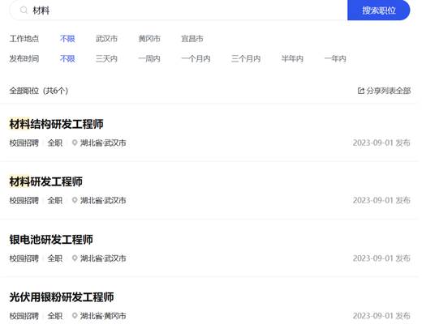This screenshot has width=439, height=324.
Task: Click location pin icon under 材料研发工程师
Action: click(75, 200)
